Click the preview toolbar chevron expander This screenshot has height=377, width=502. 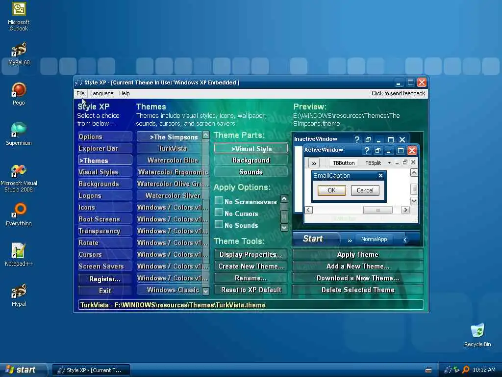[x=314, y=163]
